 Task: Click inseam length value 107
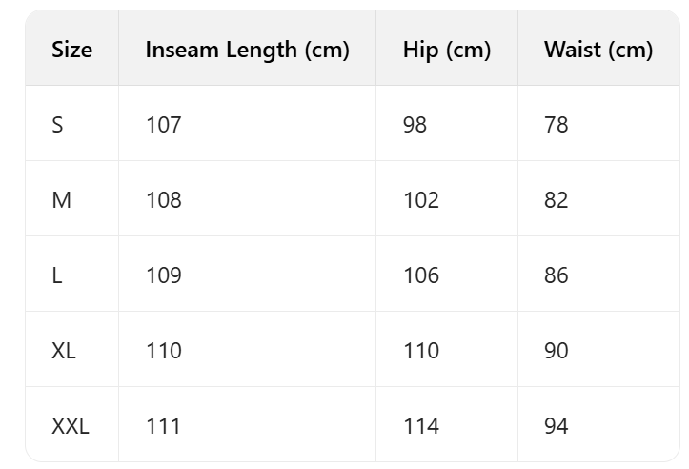pyautogui.click(x=163, y=125)
